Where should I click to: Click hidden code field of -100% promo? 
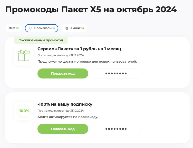coord(116,129)
